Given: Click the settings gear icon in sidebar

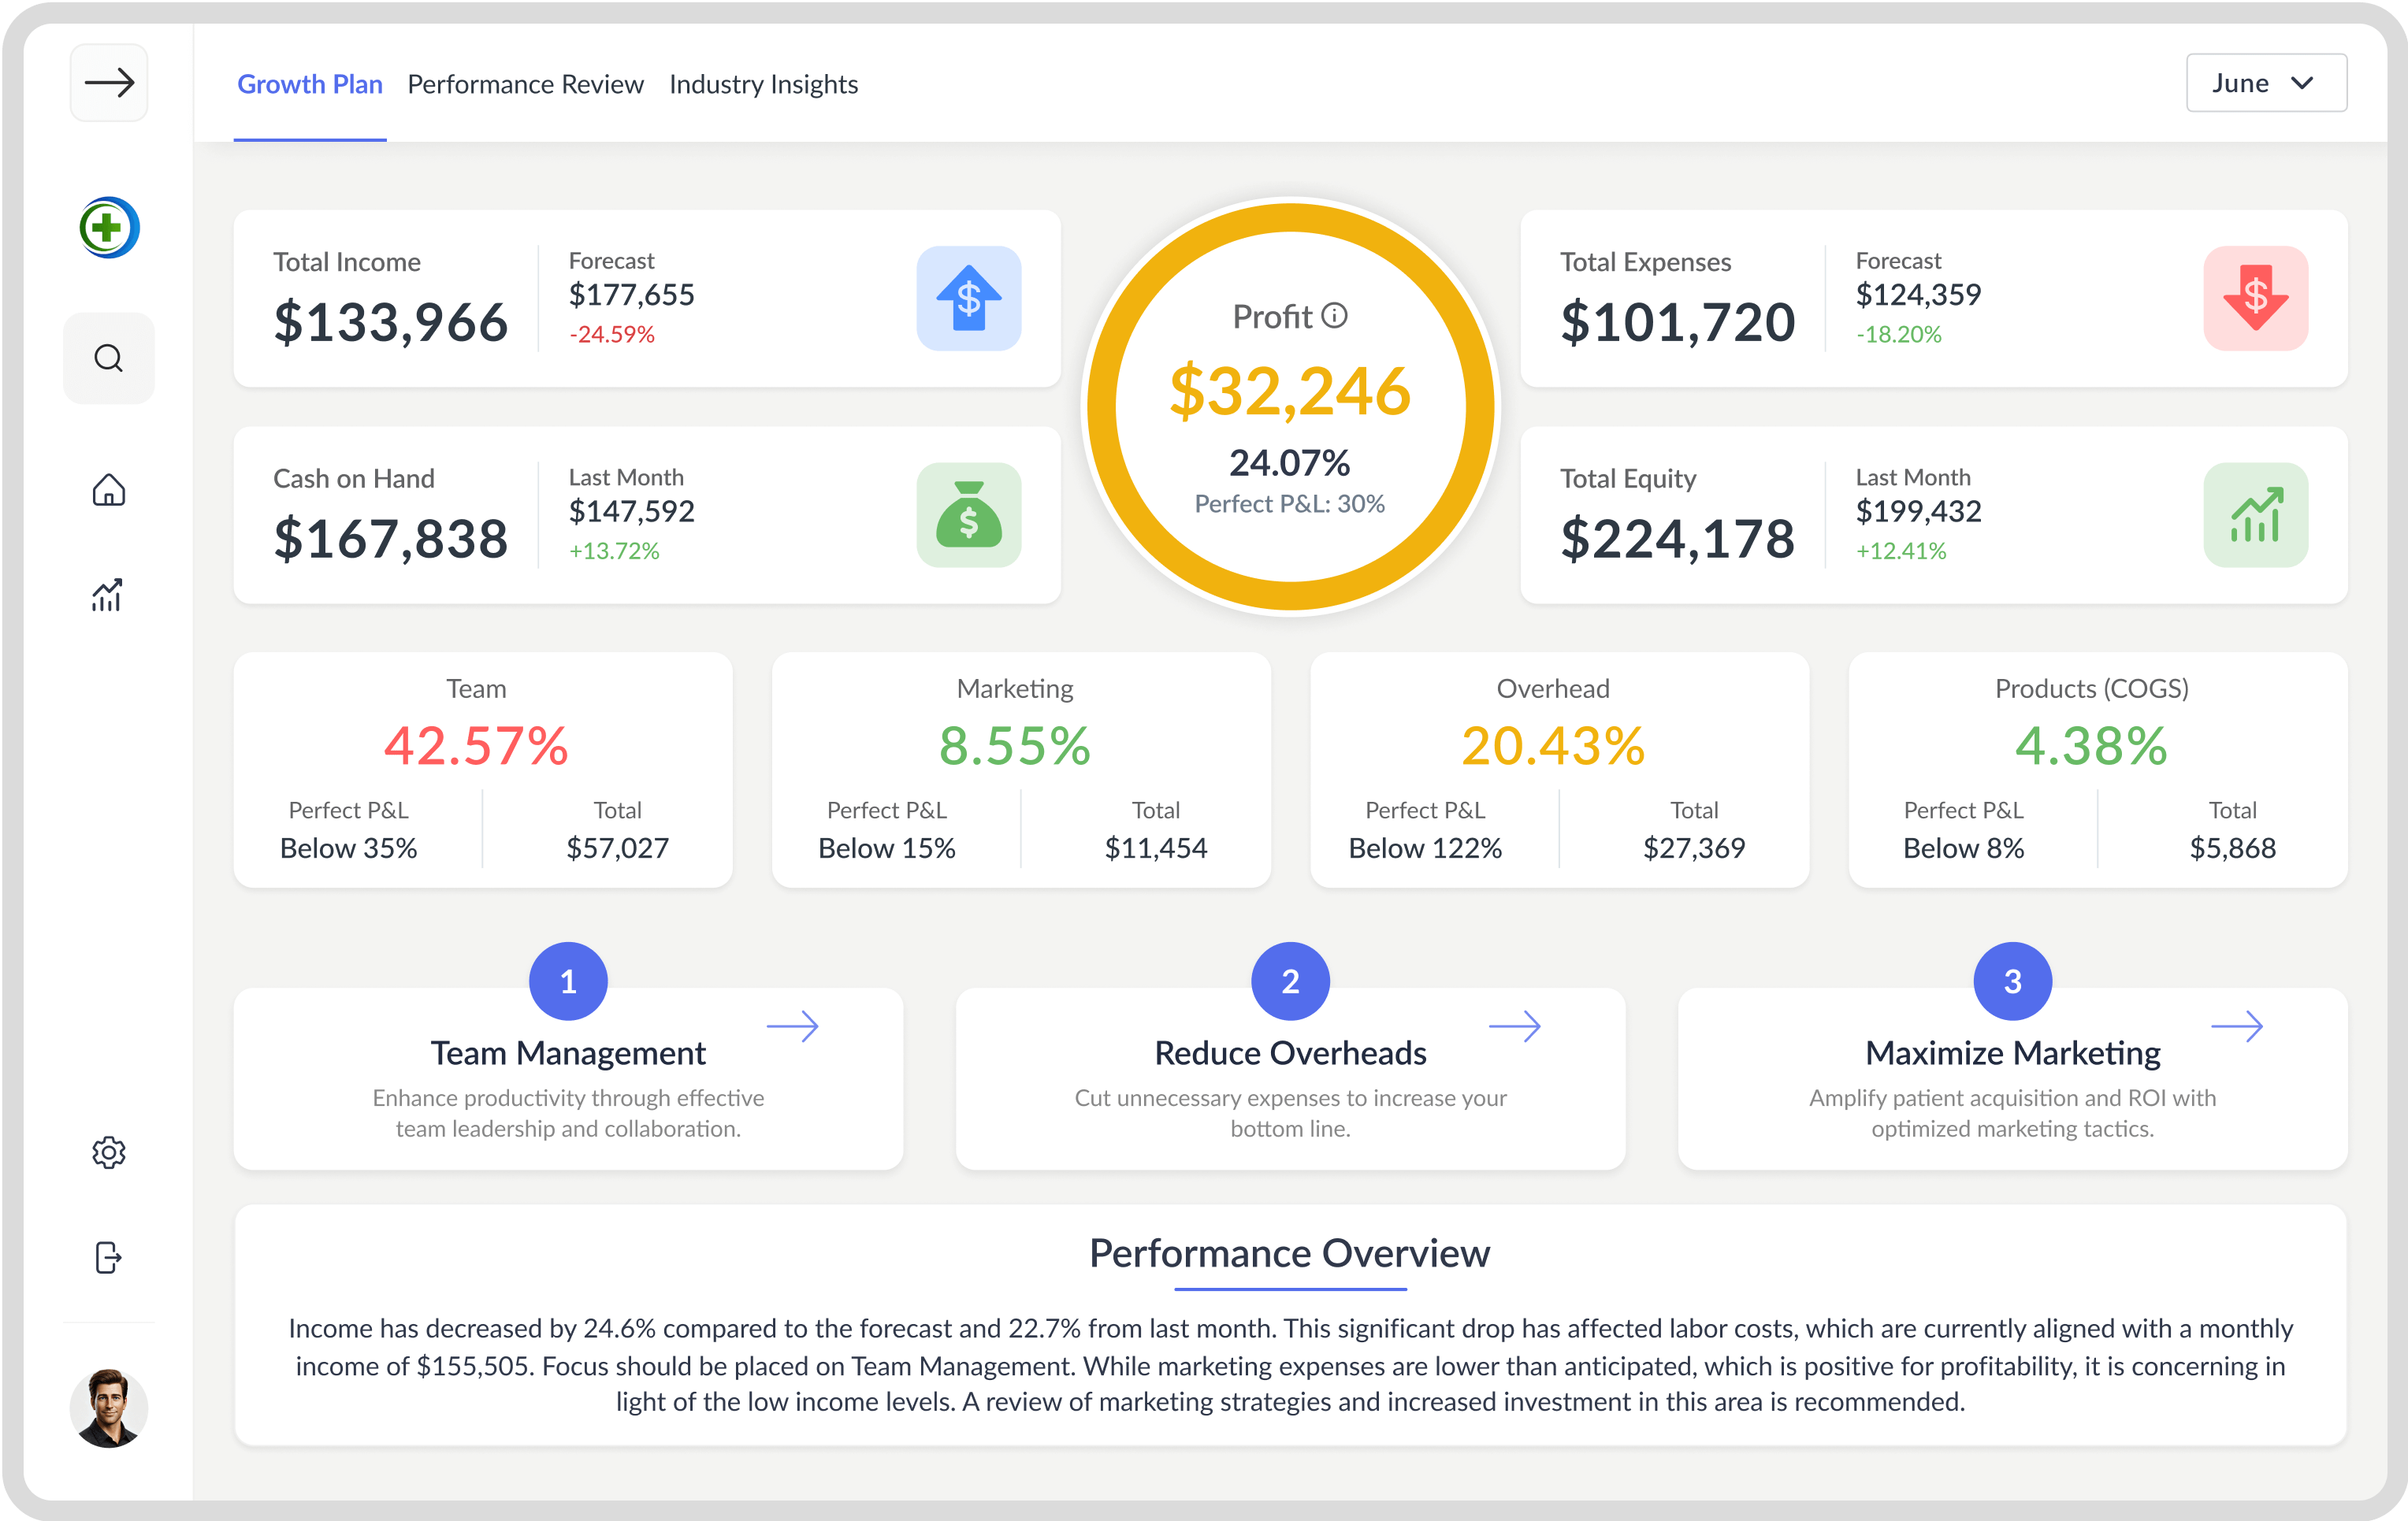Looking at the screenshot, I should pyautogui.click(x=109, y=1153).
